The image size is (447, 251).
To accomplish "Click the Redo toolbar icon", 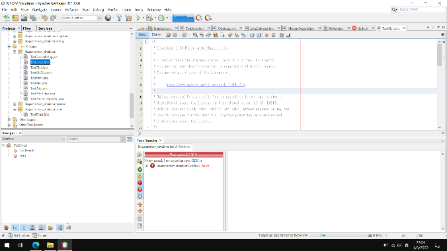I will 54,18.
